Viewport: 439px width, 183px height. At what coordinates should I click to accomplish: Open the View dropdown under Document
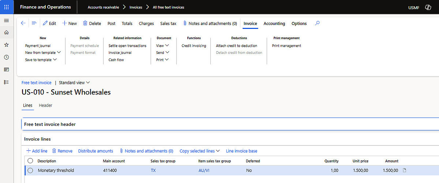[162, 46]
